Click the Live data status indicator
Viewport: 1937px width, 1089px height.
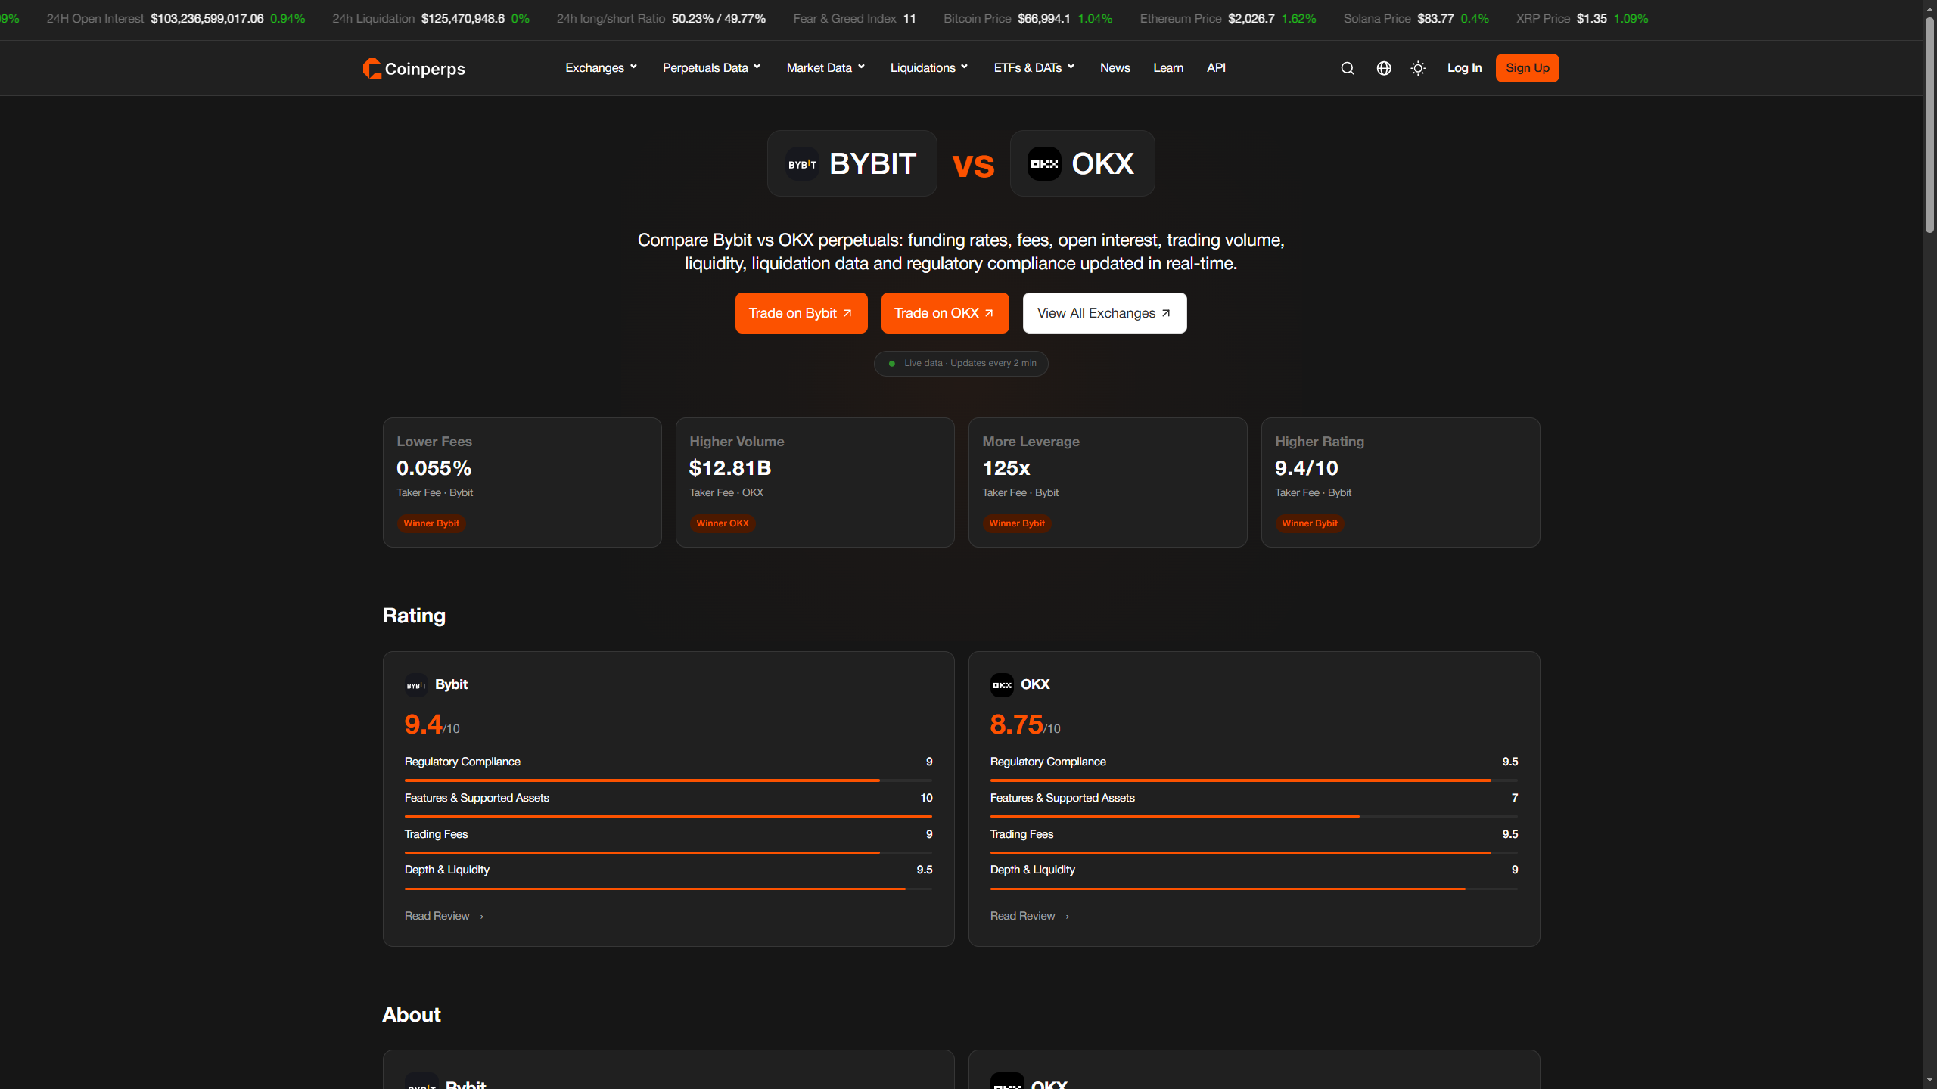click(x=961, y=364)
